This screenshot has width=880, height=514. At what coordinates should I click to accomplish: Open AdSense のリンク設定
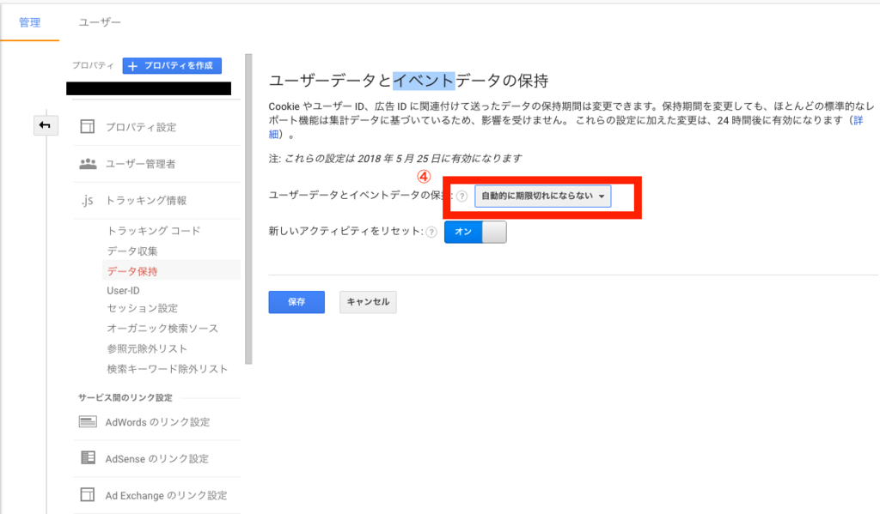(157, 458)
